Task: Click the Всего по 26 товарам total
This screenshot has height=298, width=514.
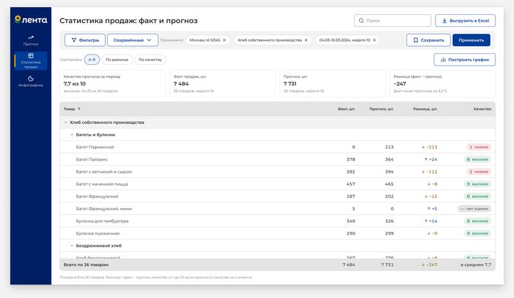Action: tap(86, 265)
